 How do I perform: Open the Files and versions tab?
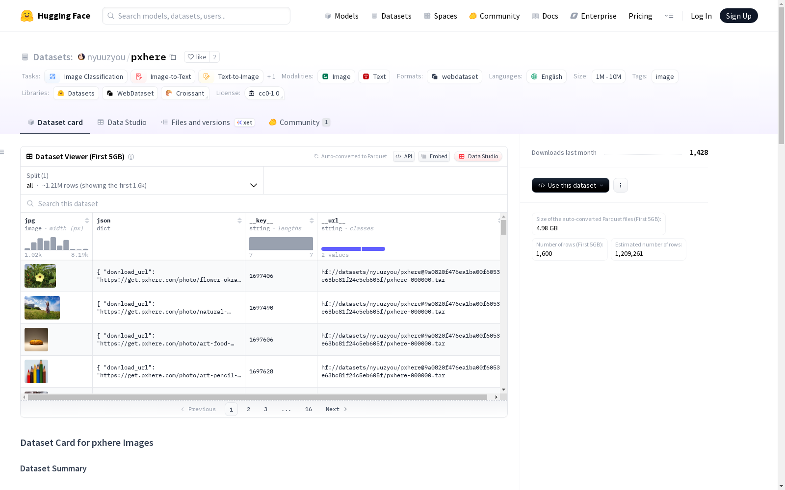click(208, 122)
